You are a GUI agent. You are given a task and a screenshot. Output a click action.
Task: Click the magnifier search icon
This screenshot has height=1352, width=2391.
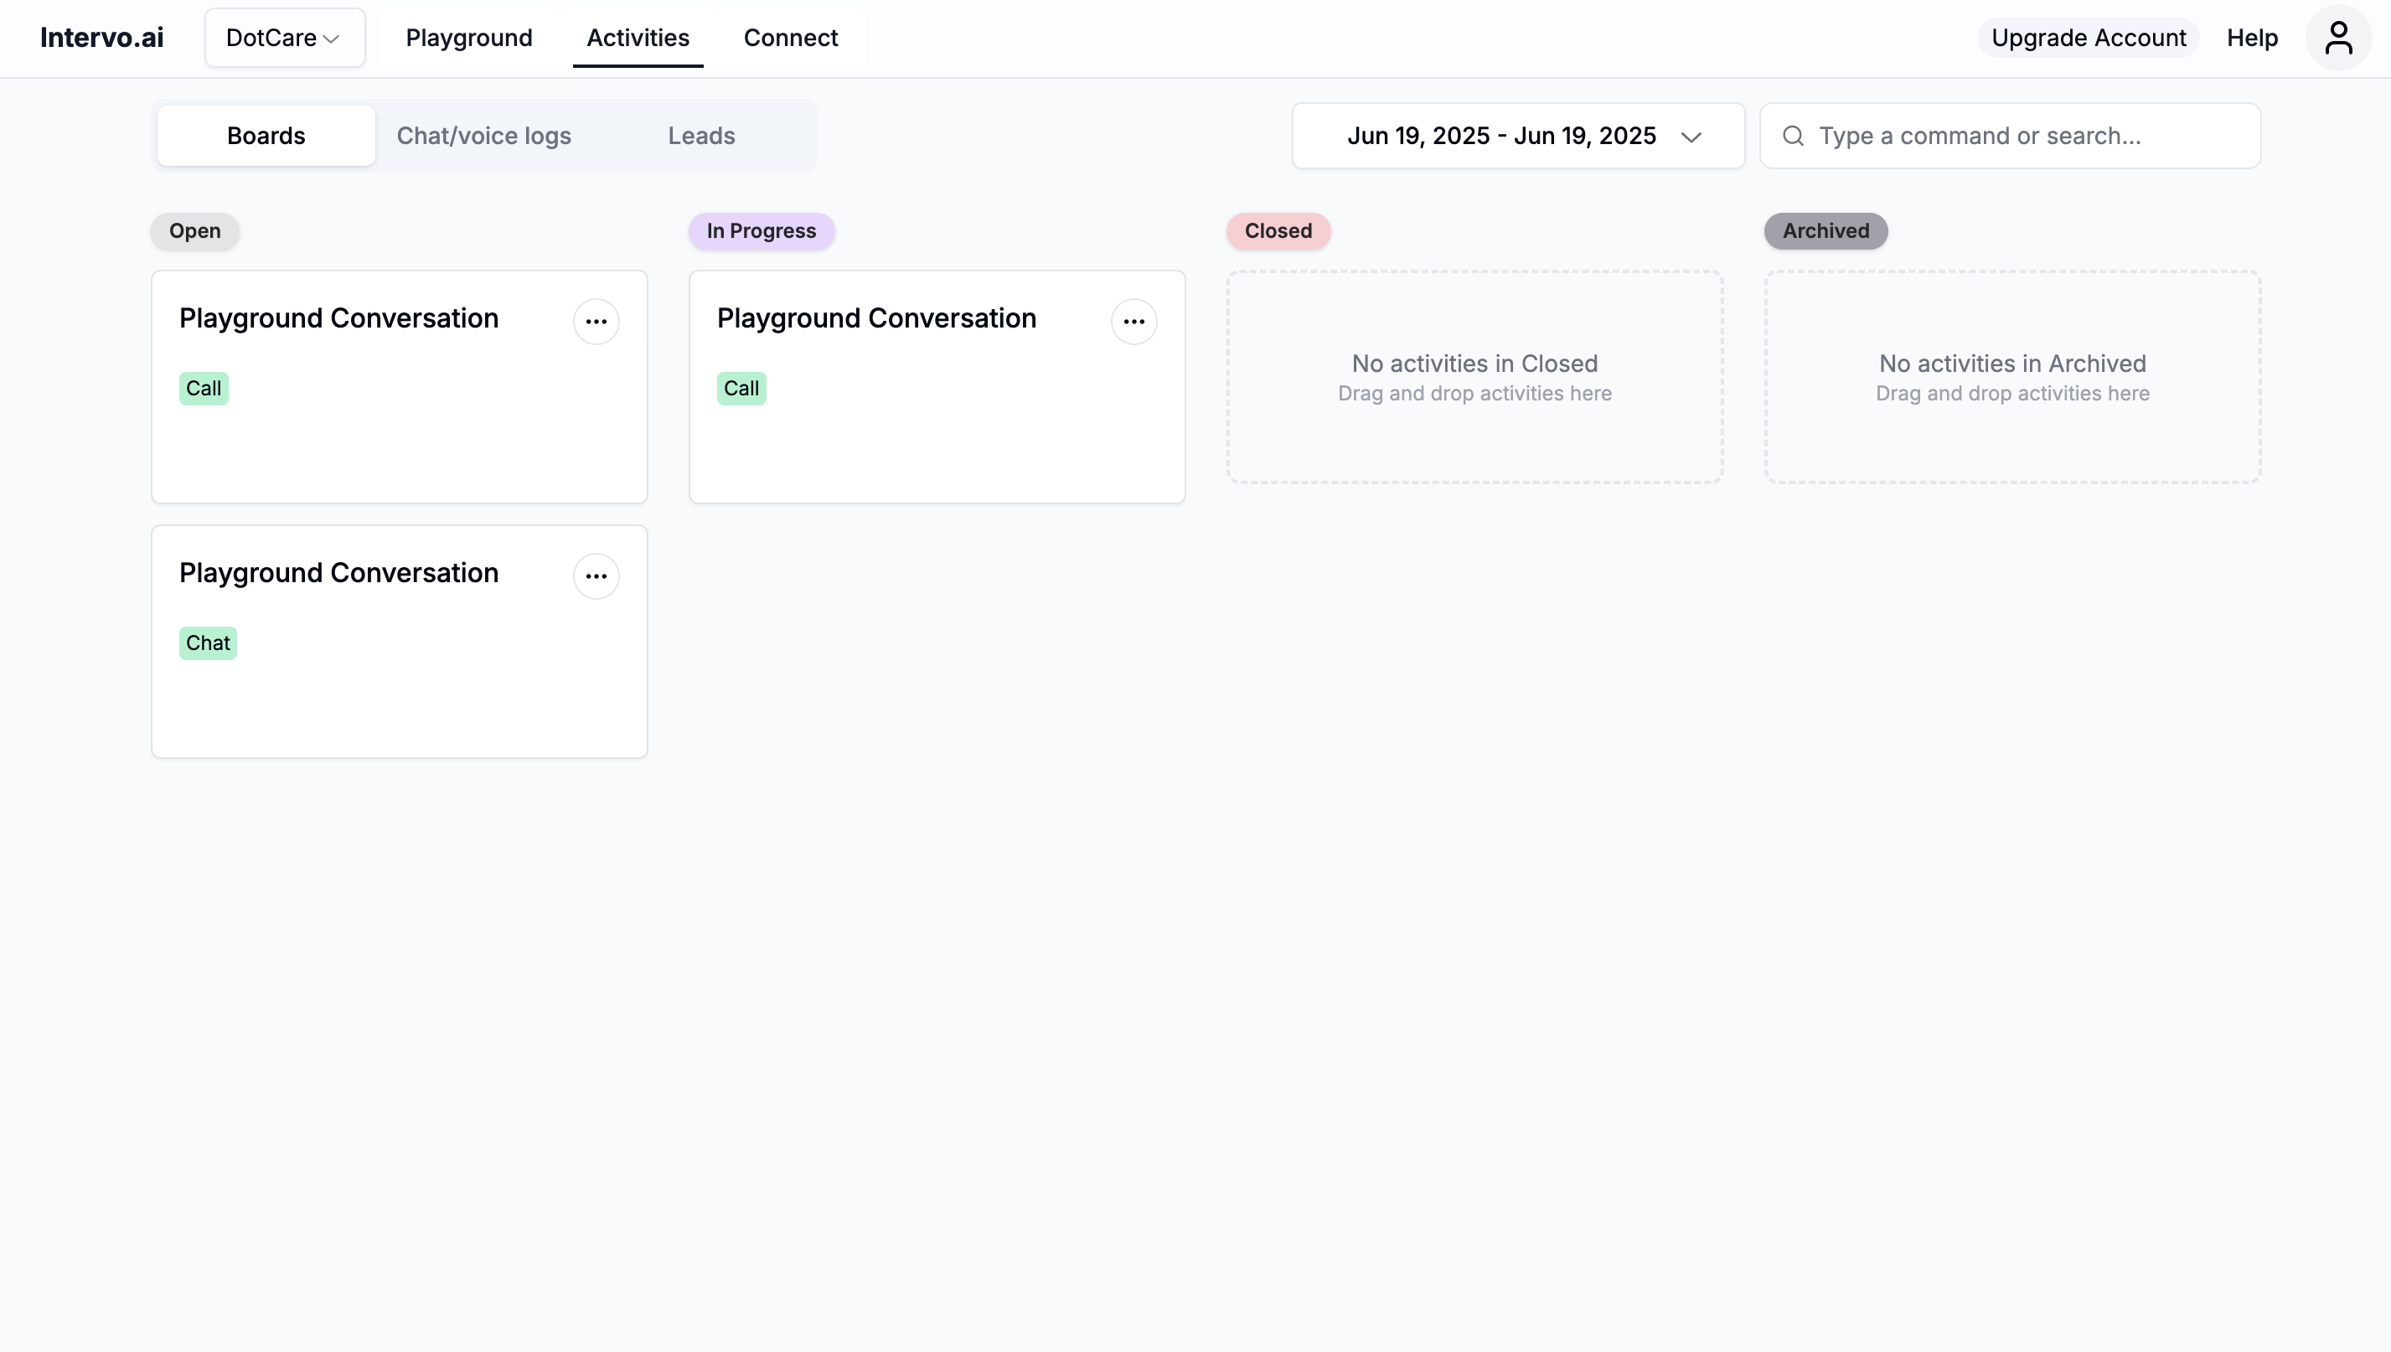coord(1793,136)
